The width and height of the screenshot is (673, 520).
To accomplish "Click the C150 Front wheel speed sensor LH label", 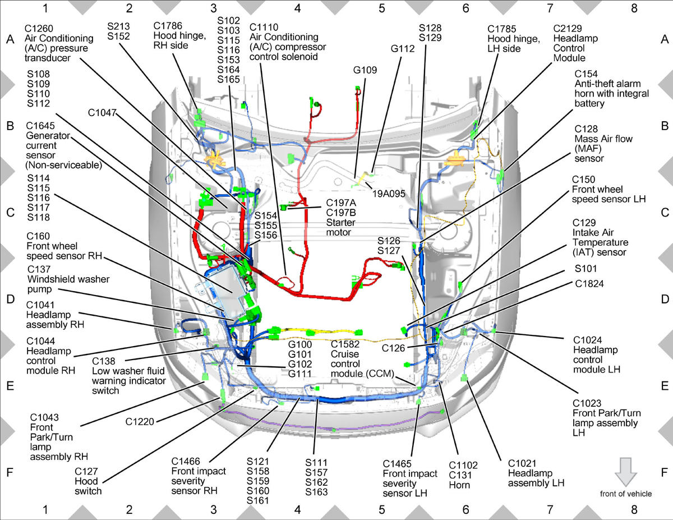I will [609, 189].
